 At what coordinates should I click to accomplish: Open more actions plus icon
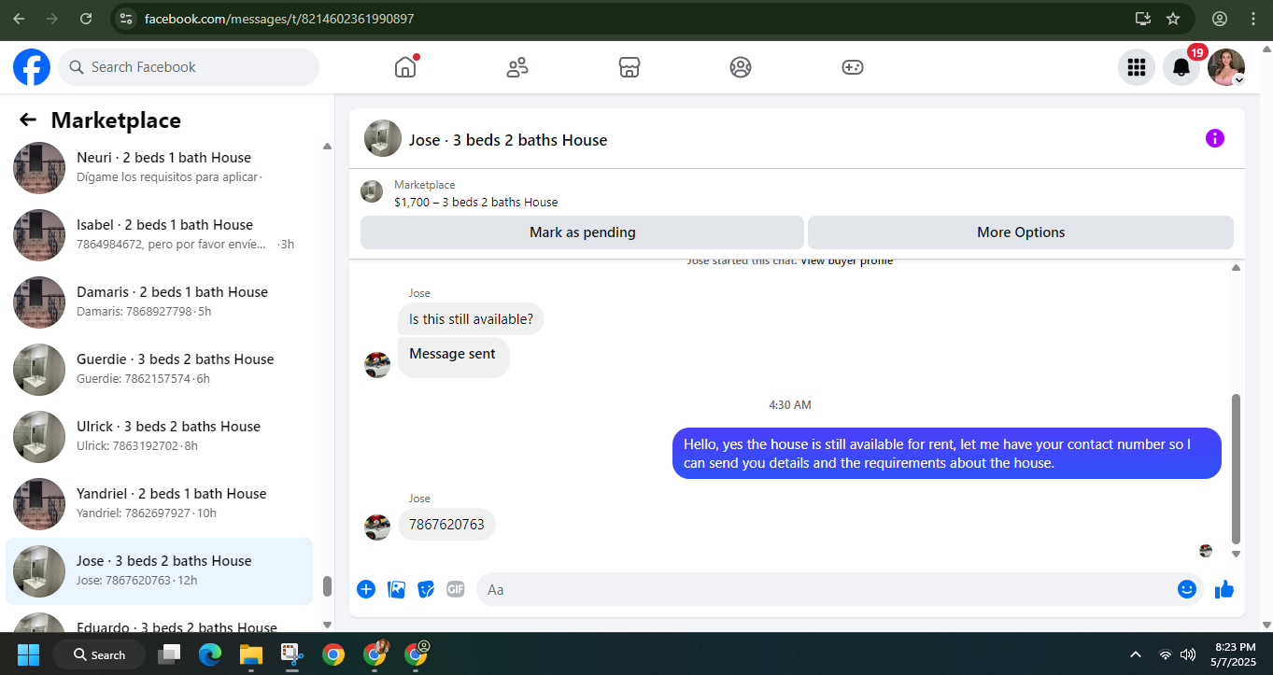366,589
